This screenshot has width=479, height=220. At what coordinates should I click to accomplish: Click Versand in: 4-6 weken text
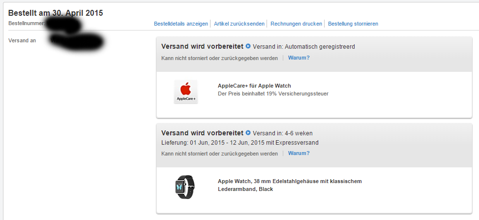283,133
